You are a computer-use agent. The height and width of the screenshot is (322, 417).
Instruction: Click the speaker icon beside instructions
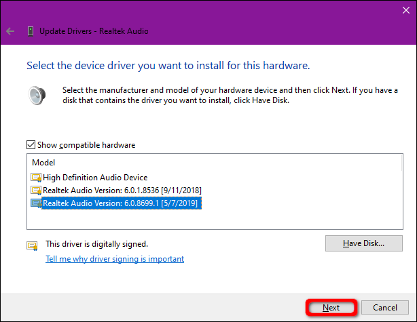coord(37,96)
